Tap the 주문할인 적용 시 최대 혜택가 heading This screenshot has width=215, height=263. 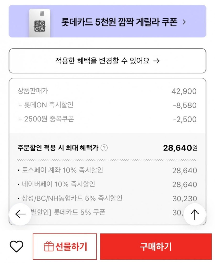[x=58, y=148]
